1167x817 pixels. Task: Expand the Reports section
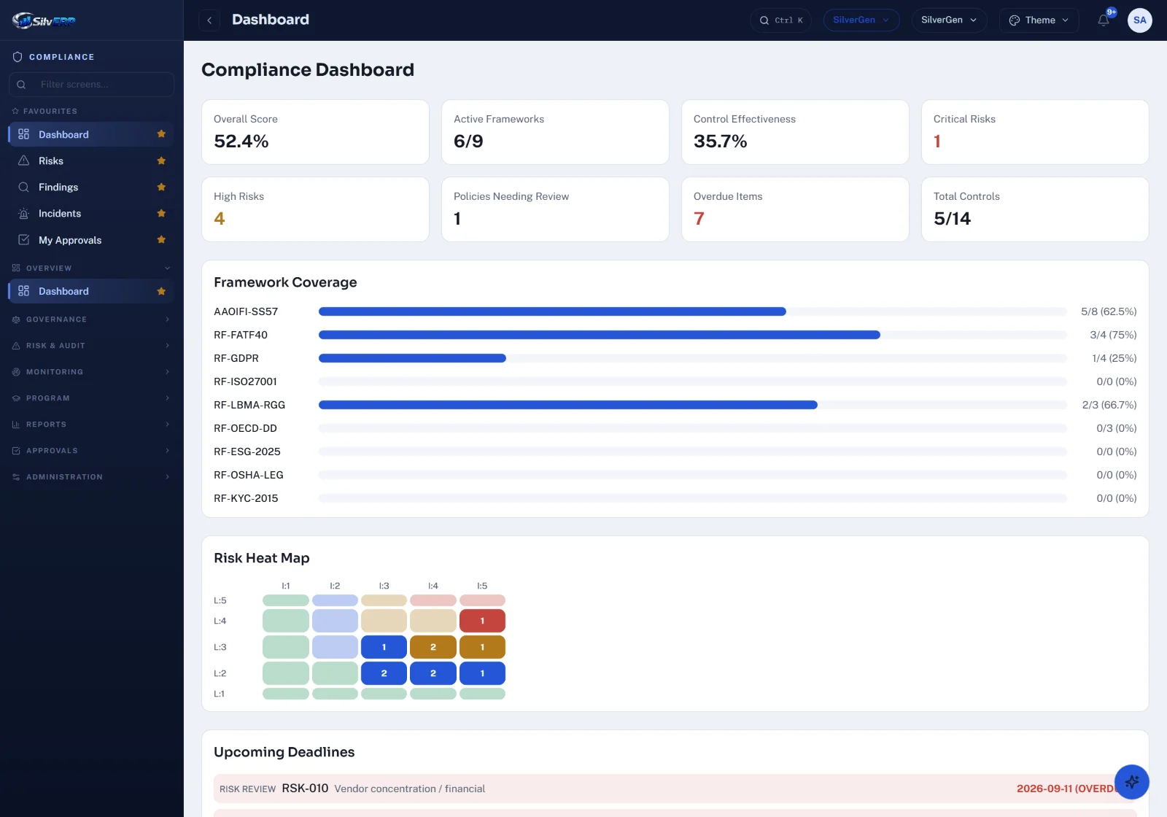(91, 425)
